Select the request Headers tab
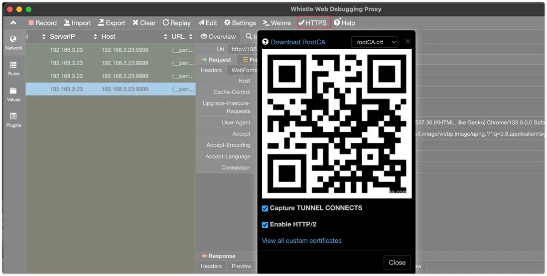The image size is (547, 276). pyautogui.click(x=211, y=70)
